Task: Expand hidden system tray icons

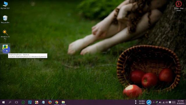Action: [153, 102]
